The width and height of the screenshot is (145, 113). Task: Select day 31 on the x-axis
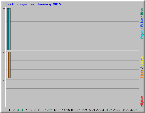(136, 110)
